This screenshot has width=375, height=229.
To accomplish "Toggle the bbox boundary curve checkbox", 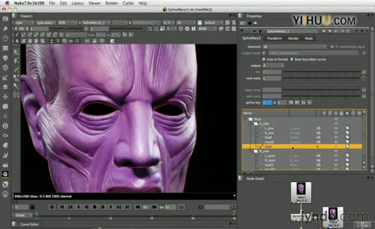I will [x=292, y=59].
